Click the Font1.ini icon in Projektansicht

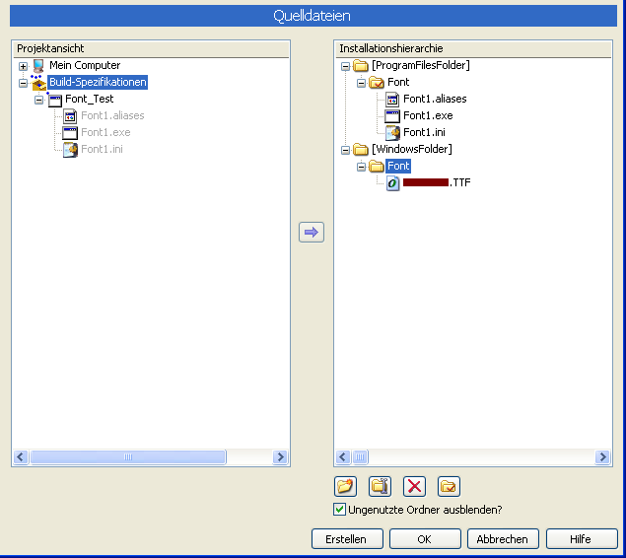[x=70, y=150]
